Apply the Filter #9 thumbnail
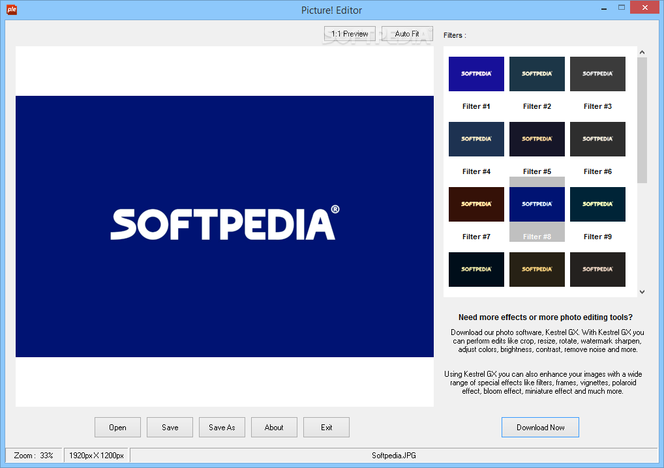The height and width of the screenshot is (468, 664). [597, 205]
